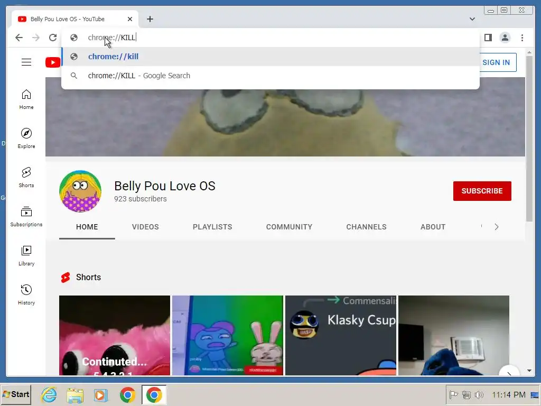Click SIGN IN button
This screenshot has height=406, width=541.
pos(496,62)
